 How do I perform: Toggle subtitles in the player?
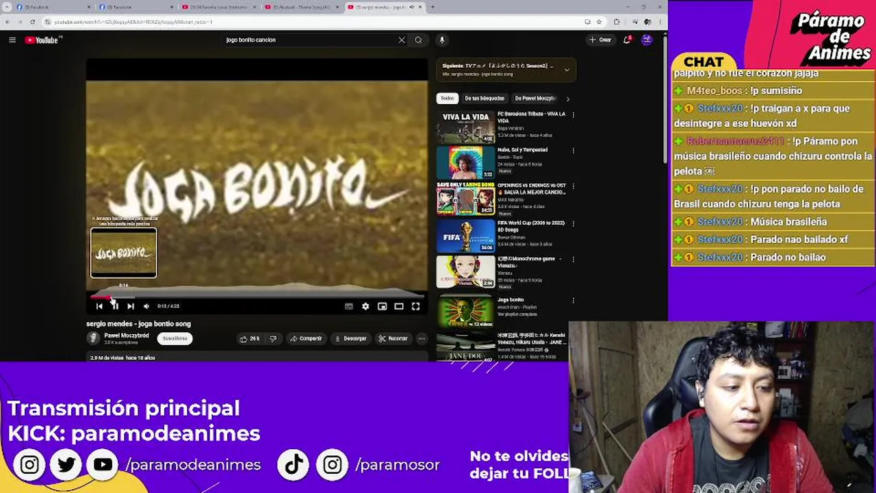coord(349,306)
